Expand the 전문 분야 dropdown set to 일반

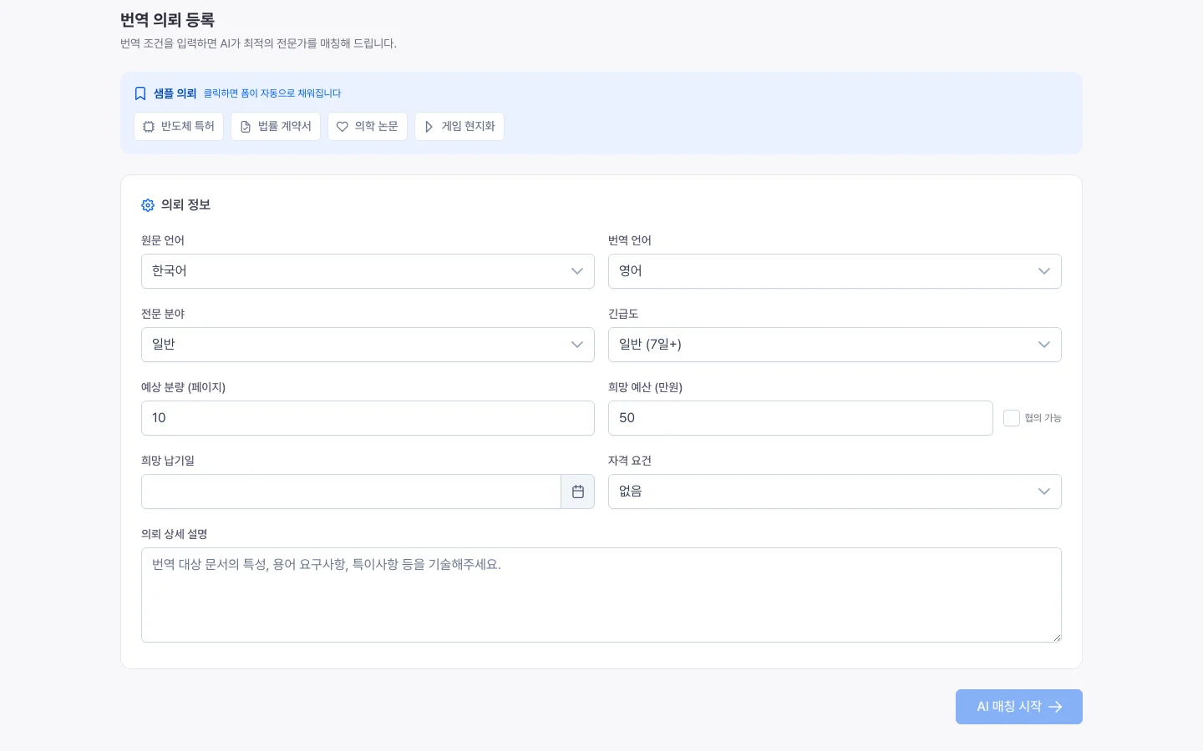click(x=368, y=345)
